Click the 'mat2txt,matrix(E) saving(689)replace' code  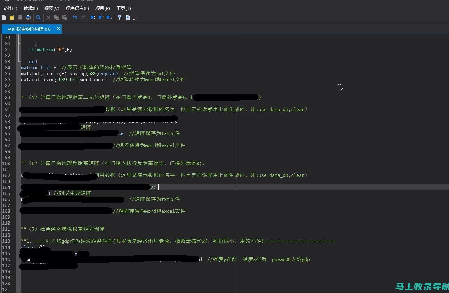69,73
